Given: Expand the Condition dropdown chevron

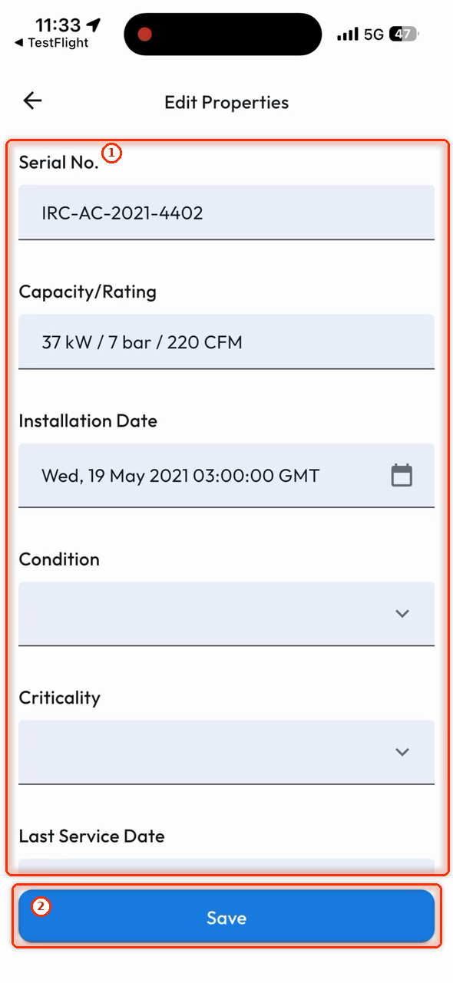Looking at the screenshot, I should (402, 613).
